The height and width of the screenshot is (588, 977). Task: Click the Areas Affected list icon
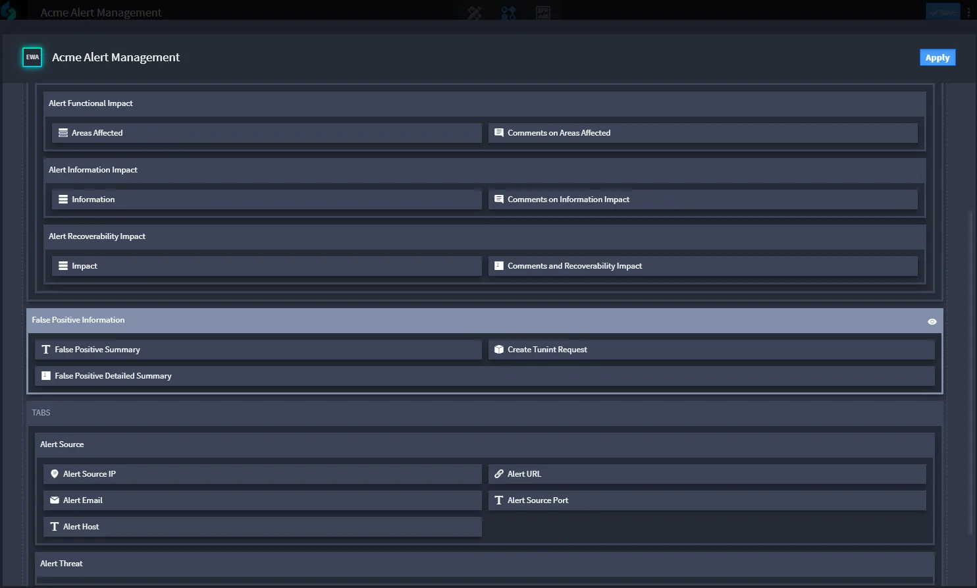tap(63, 133)
